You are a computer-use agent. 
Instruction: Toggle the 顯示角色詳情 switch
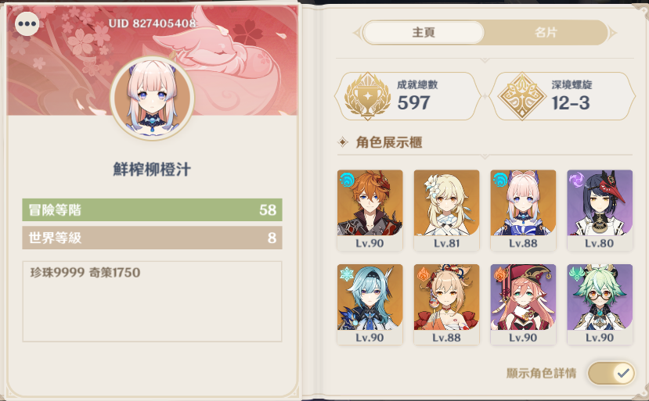(611, 374)
